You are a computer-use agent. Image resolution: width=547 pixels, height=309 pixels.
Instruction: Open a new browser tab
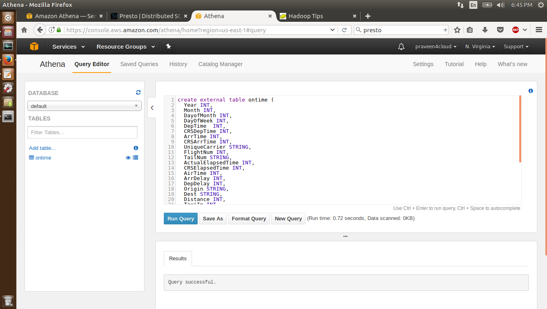point(367,16)
